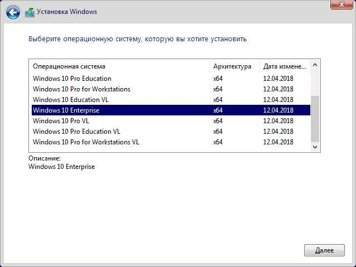
Task: Select the highlighted Windows 10 Enterprise row
Action: 171,110
